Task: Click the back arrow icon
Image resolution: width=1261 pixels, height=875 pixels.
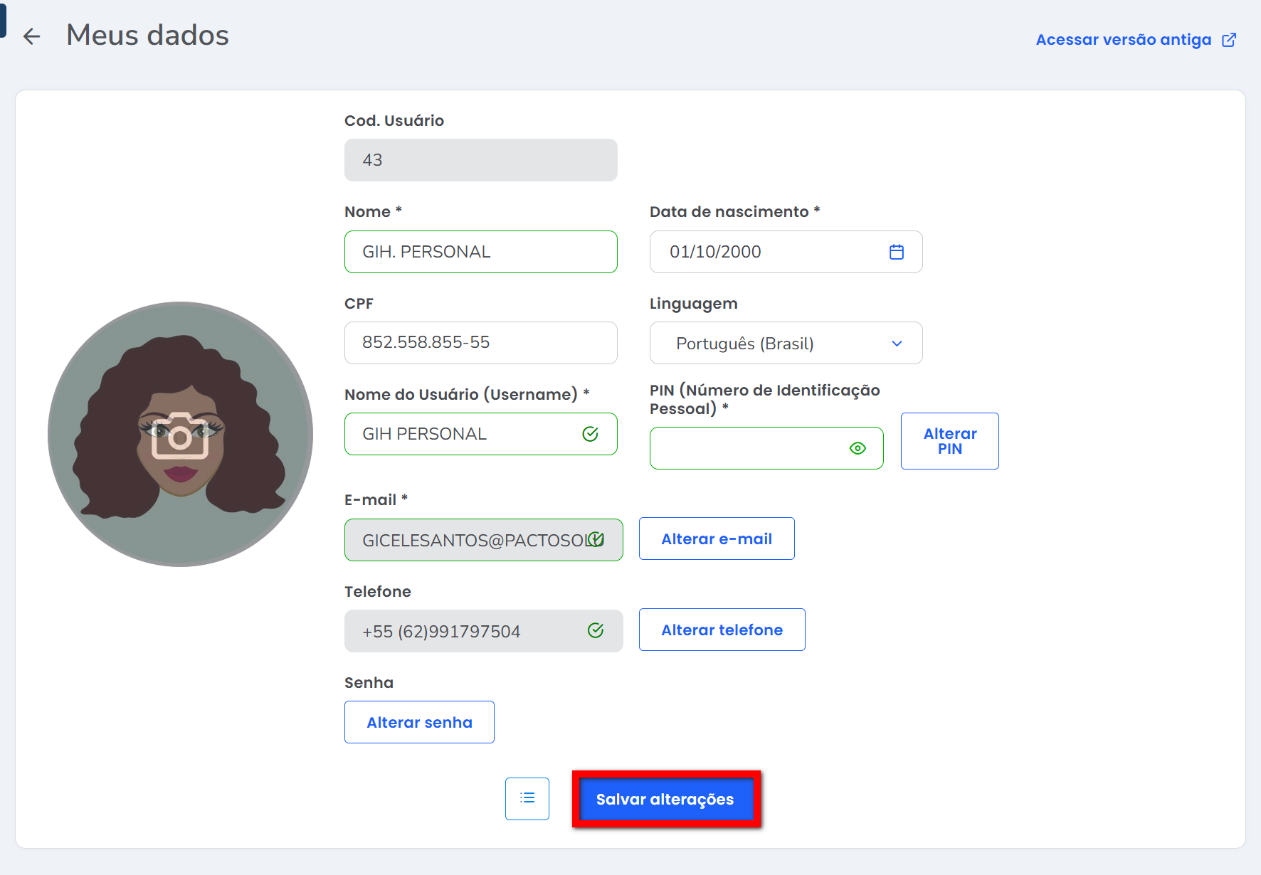Action: (x=31, y=36)
